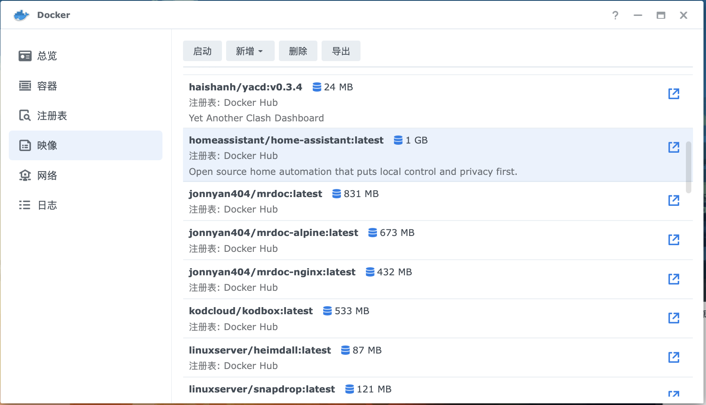Screen dimensions: 706x405
Task: Click the 网络 network sidebar icon
Action: point(25,175)
